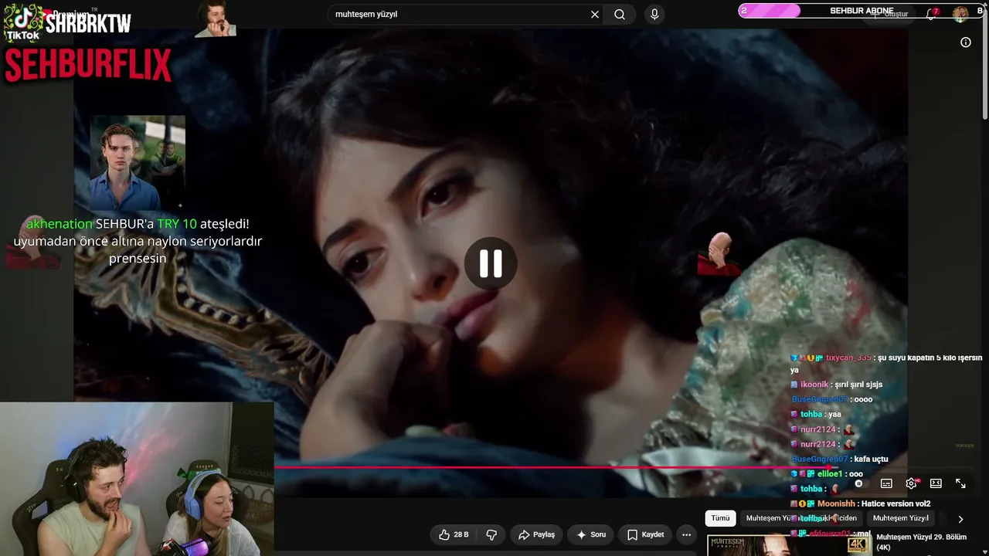Toggle subtitles in the player controls

click(x=886, y=483)
